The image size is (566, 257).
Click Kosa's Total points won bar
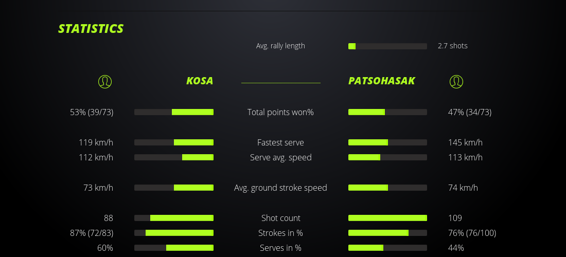[174, 112]
